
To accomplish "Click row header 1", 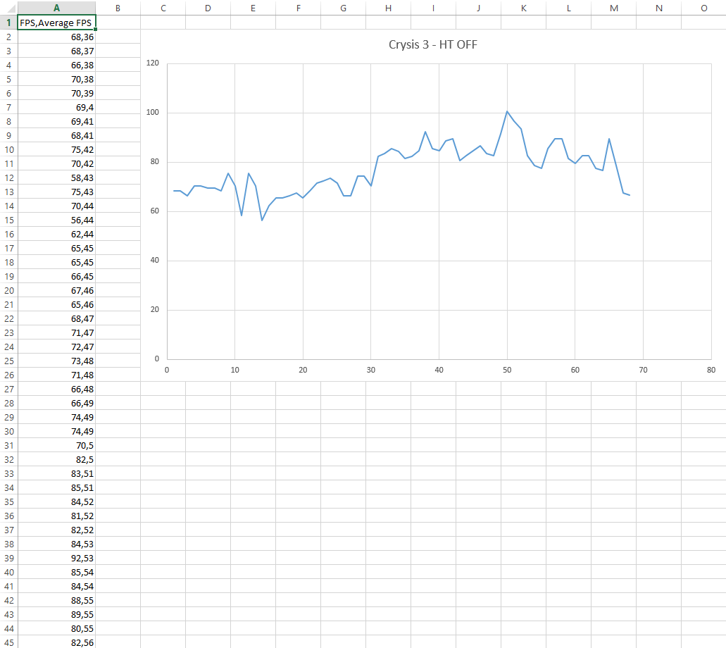I will (x=8, y=23).
